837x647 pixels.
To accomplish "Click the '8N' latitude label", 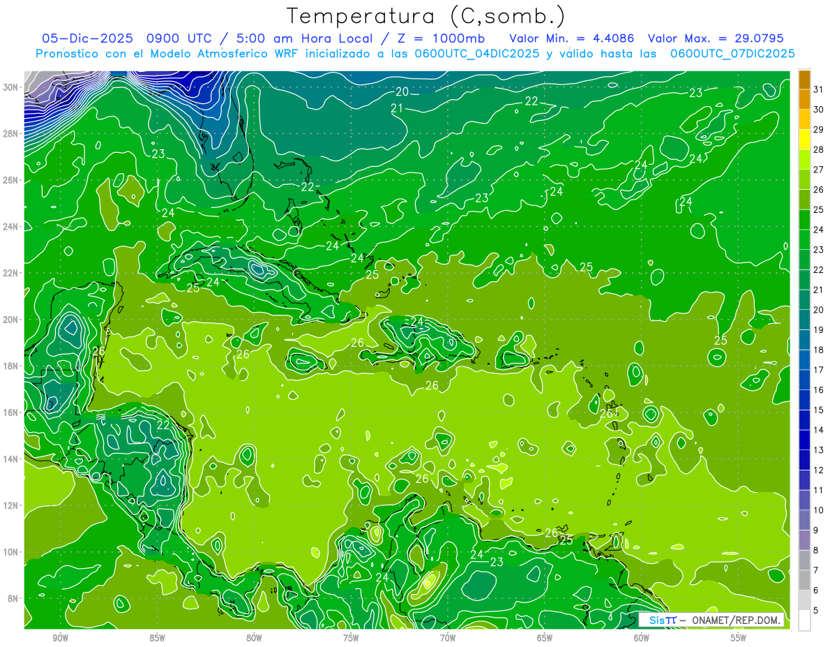I will (13, 598).
